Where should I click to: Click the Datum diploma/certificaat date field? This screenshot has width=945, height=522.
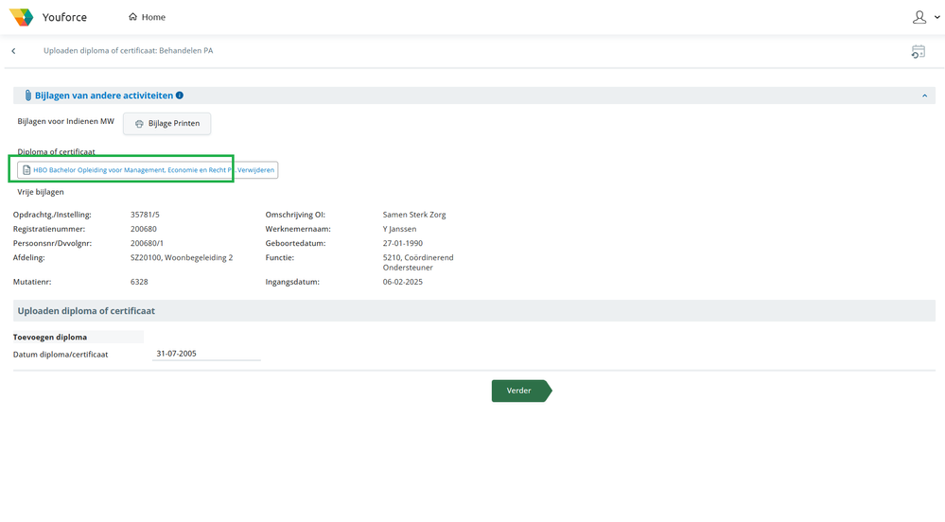pos(206,354)
